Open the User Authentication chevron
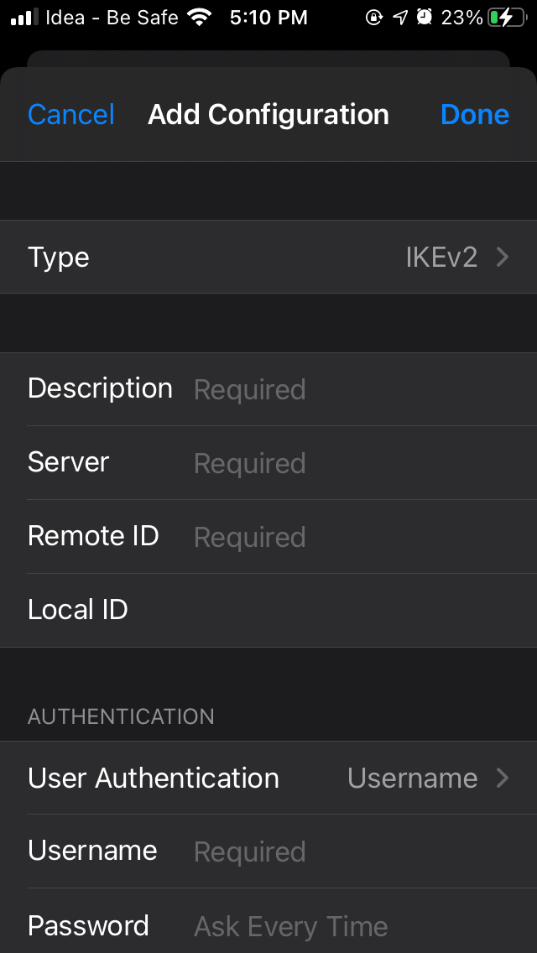Screen dimensions: 537x953 pyautogui.click(x=503, y=779)
